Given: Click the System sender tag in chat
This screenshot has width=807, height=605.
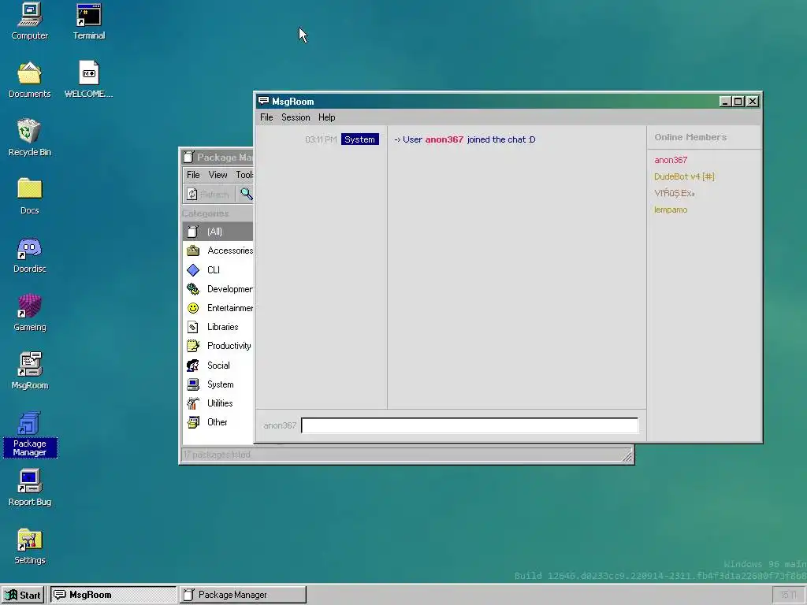Looking at the screenshot, I should click(359, 139).
